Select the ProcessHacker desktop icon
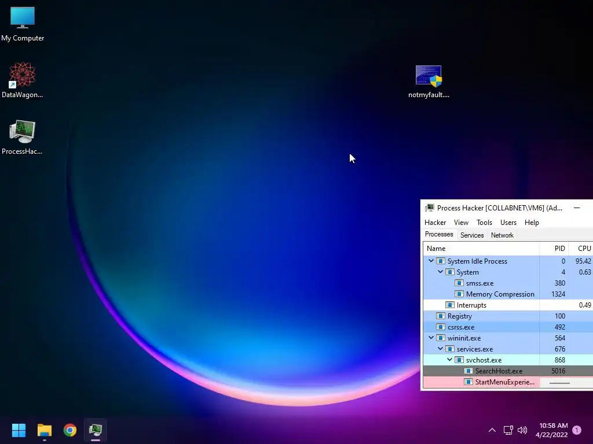 pyautogui.click(x=23, y=138)
